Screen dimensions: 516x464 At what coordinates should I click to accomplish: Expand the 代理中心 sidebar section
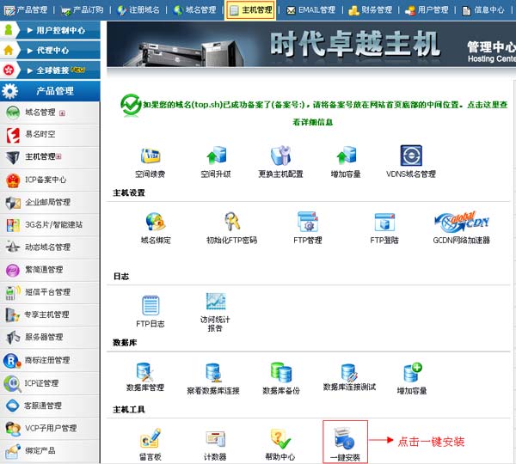(53, 50)
